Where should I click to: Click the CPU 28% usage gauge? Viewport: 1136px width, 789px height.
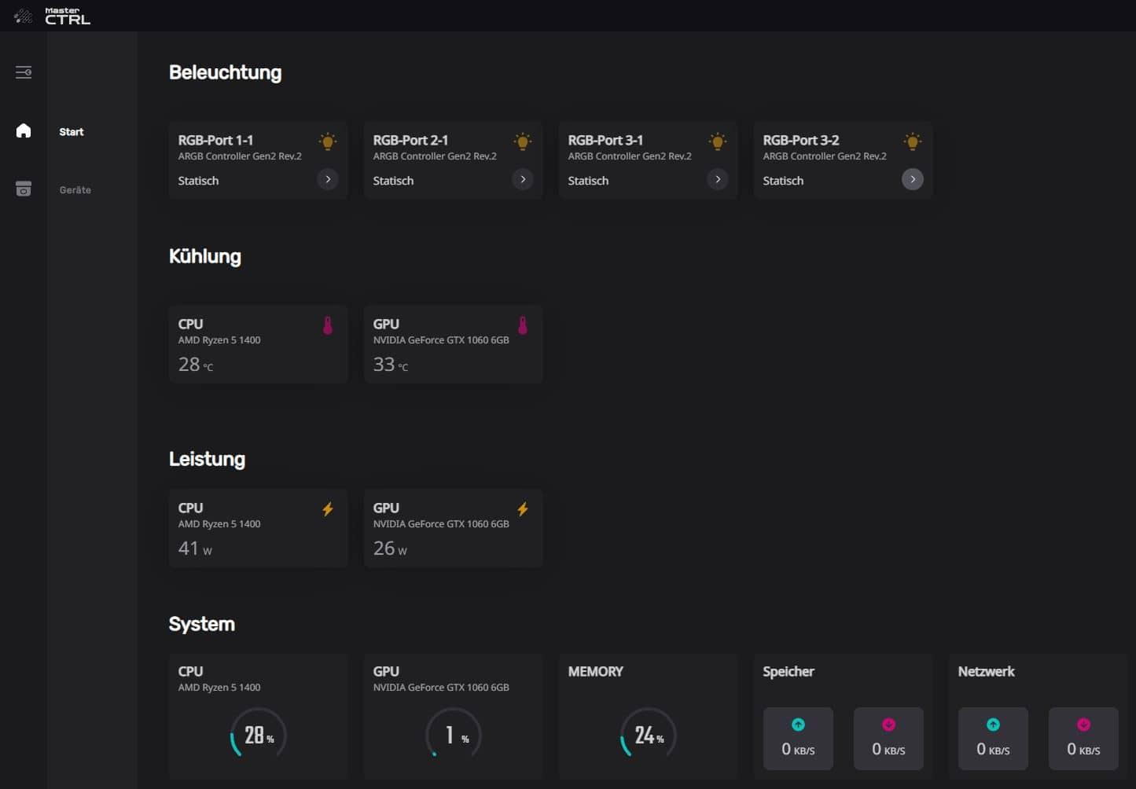(x=259, y=735)
